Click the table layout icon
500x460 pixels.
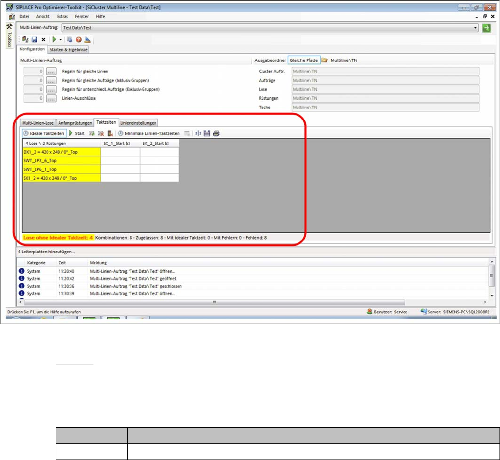(207, 133)
